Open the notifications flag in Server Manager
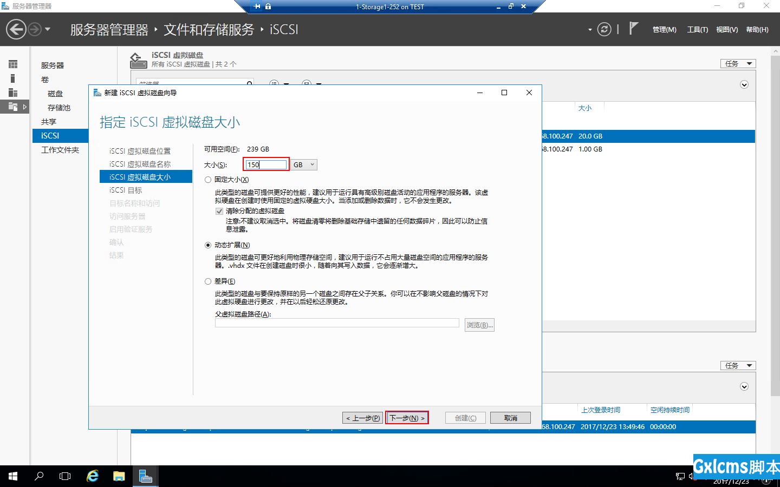This screenshot has height=487, width=780. pyautogui.click(x=633, y=29)
